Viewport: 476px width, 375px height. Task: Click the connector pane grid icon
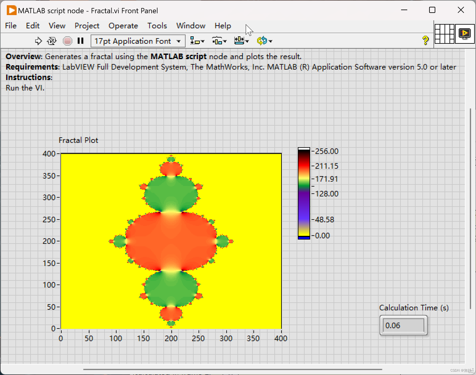pos(444,34)
